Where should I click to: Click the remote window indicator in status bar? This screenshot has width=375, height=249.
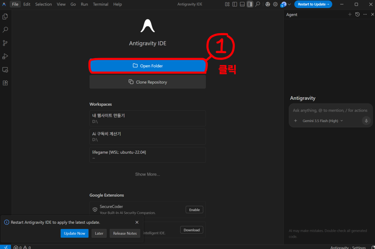pyautogui.click(x=5, y=247)
